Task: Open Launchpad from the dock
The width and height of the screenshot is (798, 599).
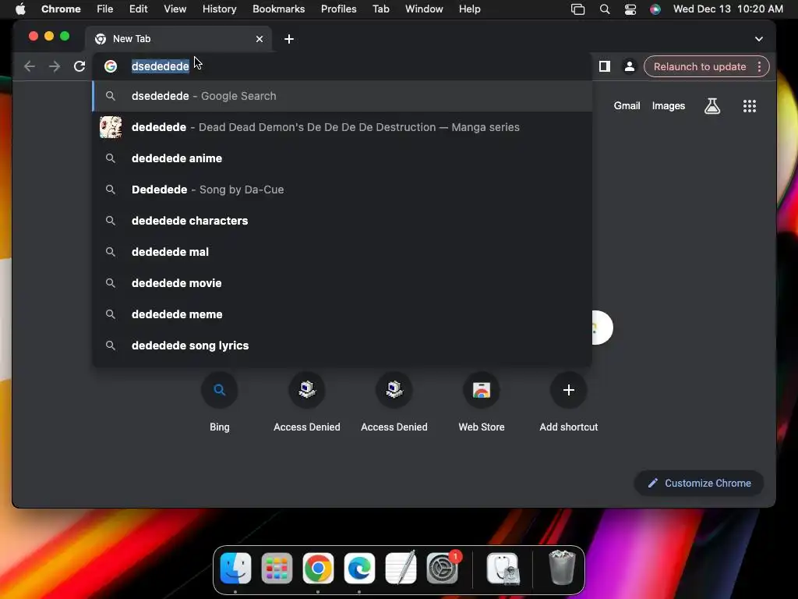Action: [277, 568]
